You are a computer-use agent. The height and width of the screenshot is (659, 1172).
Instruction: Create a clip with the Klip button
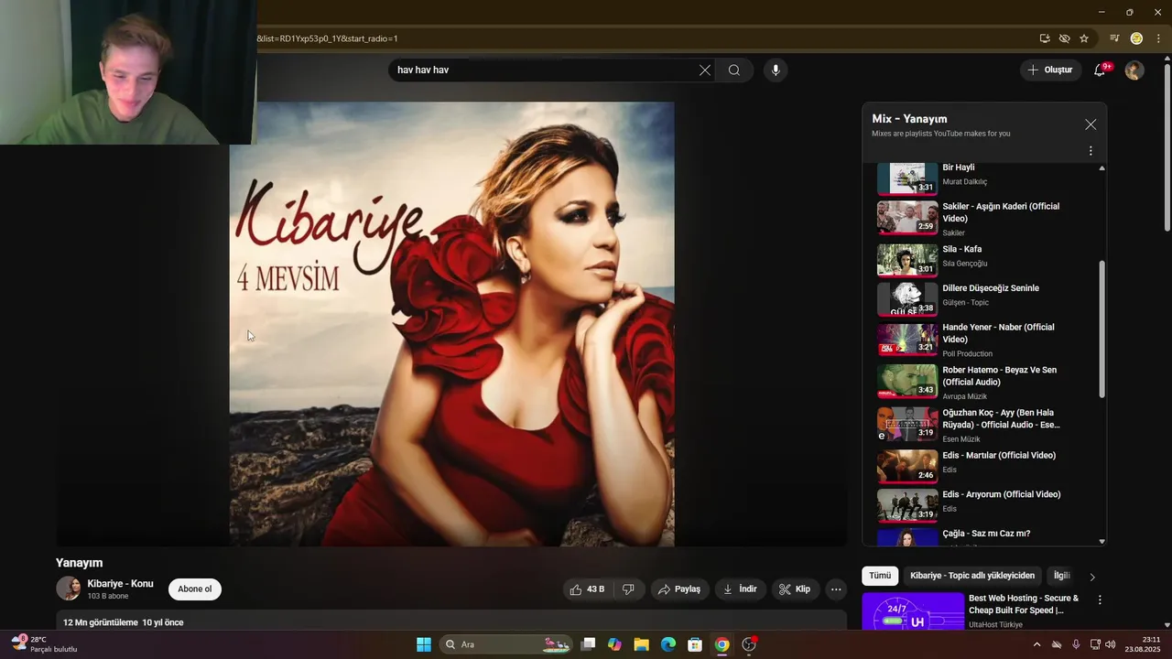(x=795, y=589)
